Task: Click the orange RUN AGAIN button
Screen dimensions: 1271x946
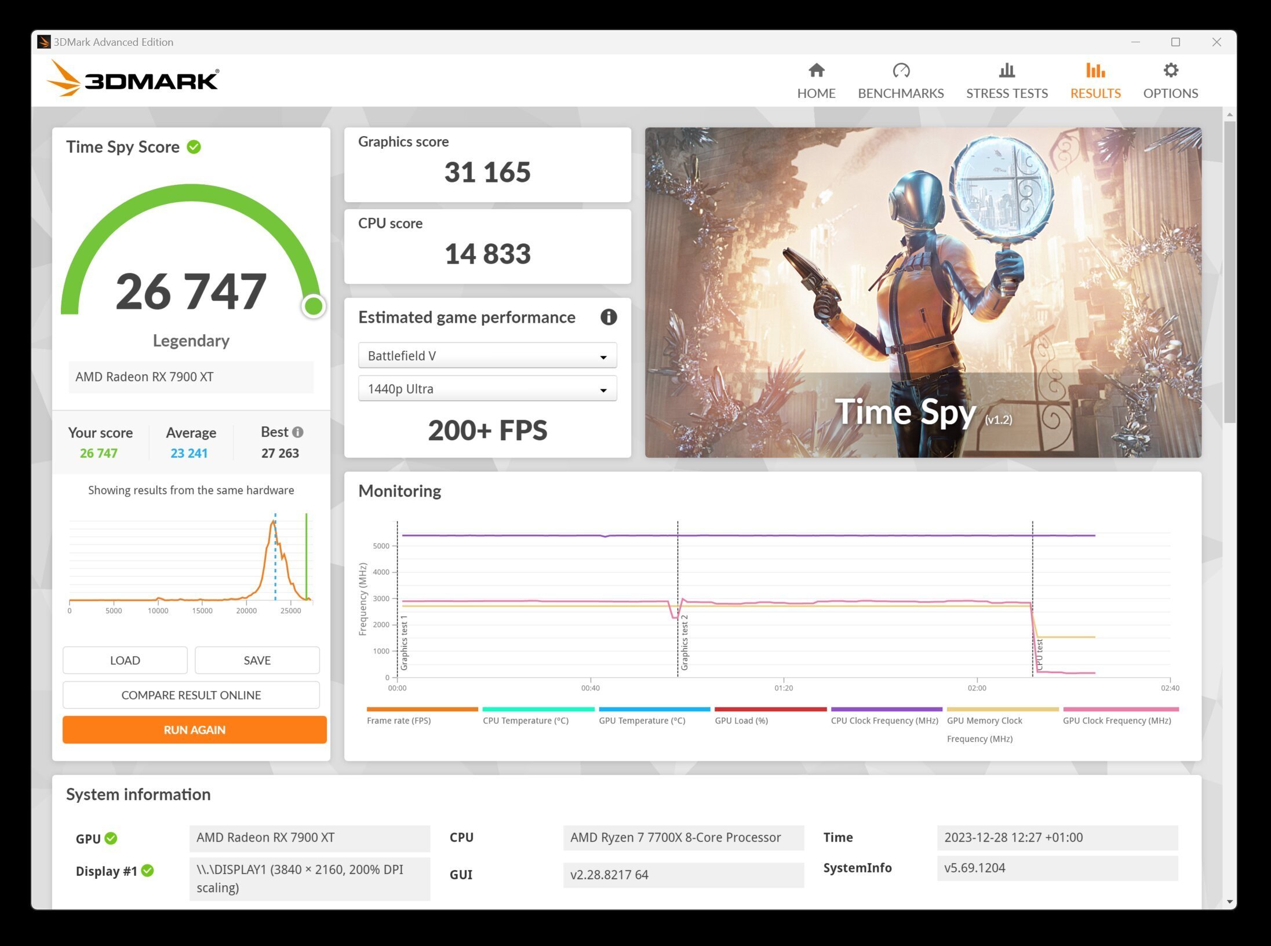Action: [195, 730]
